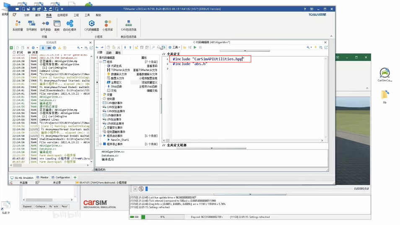Click the code line #include "abs.h"
Viewport: 400px width, 225px height.
(x=190, y=64)
